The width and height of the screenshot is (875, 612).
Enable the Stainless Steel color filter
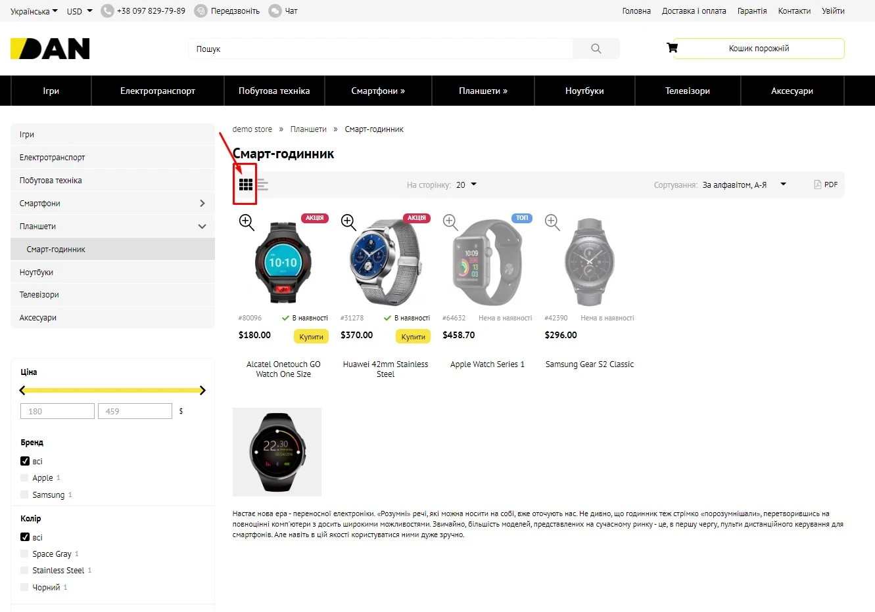click(25, 571)
